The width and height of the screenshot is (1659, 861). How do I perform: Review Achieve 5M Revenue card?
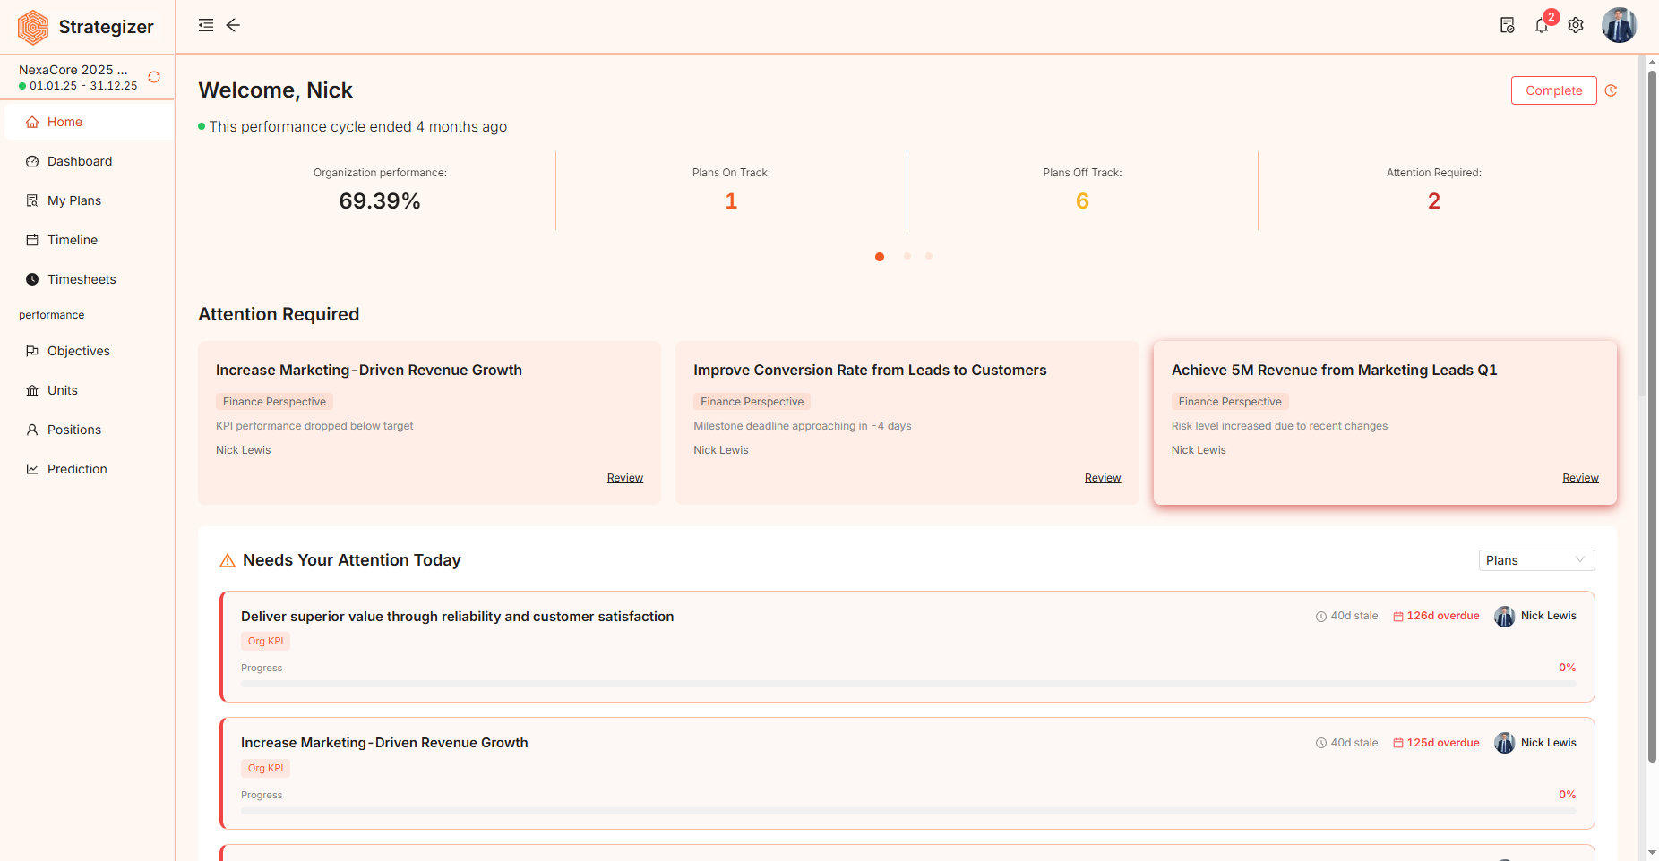point(1580,478)
